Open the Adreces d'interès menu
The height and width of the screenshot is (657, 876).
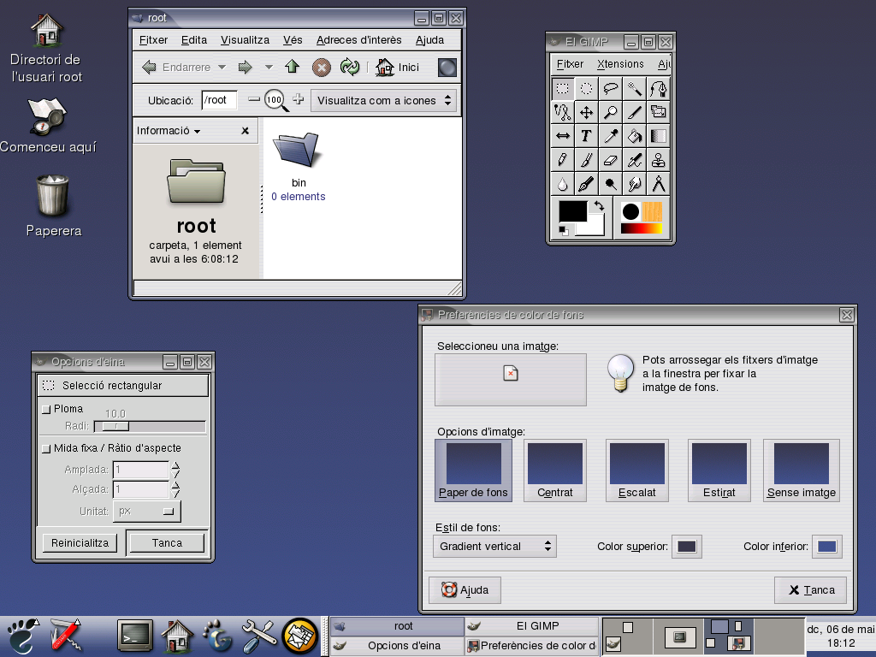358,39
